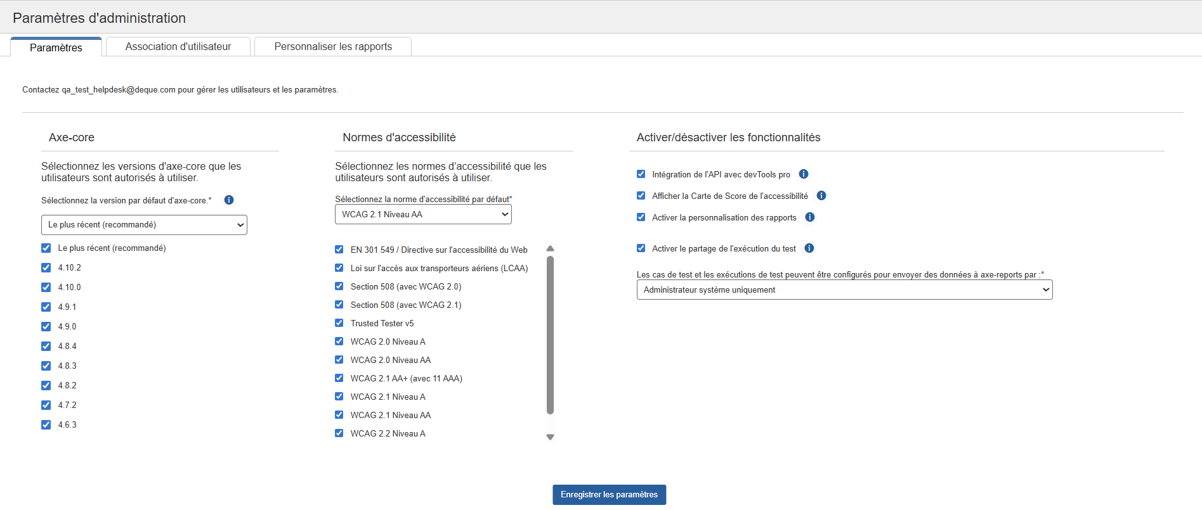Toggle the axe-core 4.6.3 version checkbox
The width and height of the screenshot is (1202, 510).
[46, 425]
